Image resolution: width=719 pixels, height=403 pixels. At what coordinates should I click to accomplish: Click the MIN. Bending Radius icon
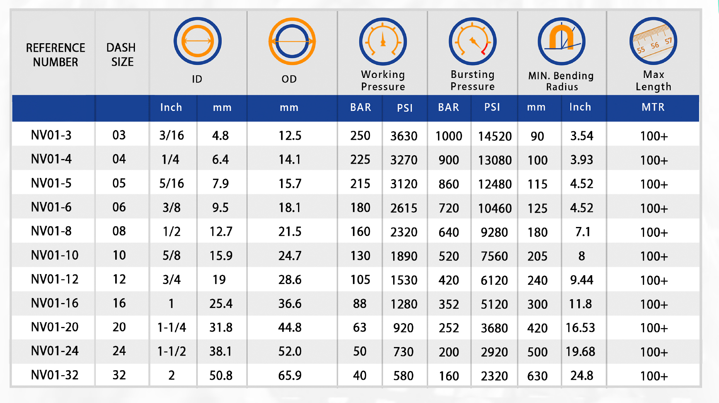coord(561,41)
